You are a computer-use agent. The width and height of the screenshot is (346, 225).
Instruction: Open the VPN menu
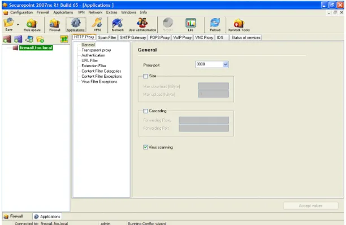coord(81,12)
